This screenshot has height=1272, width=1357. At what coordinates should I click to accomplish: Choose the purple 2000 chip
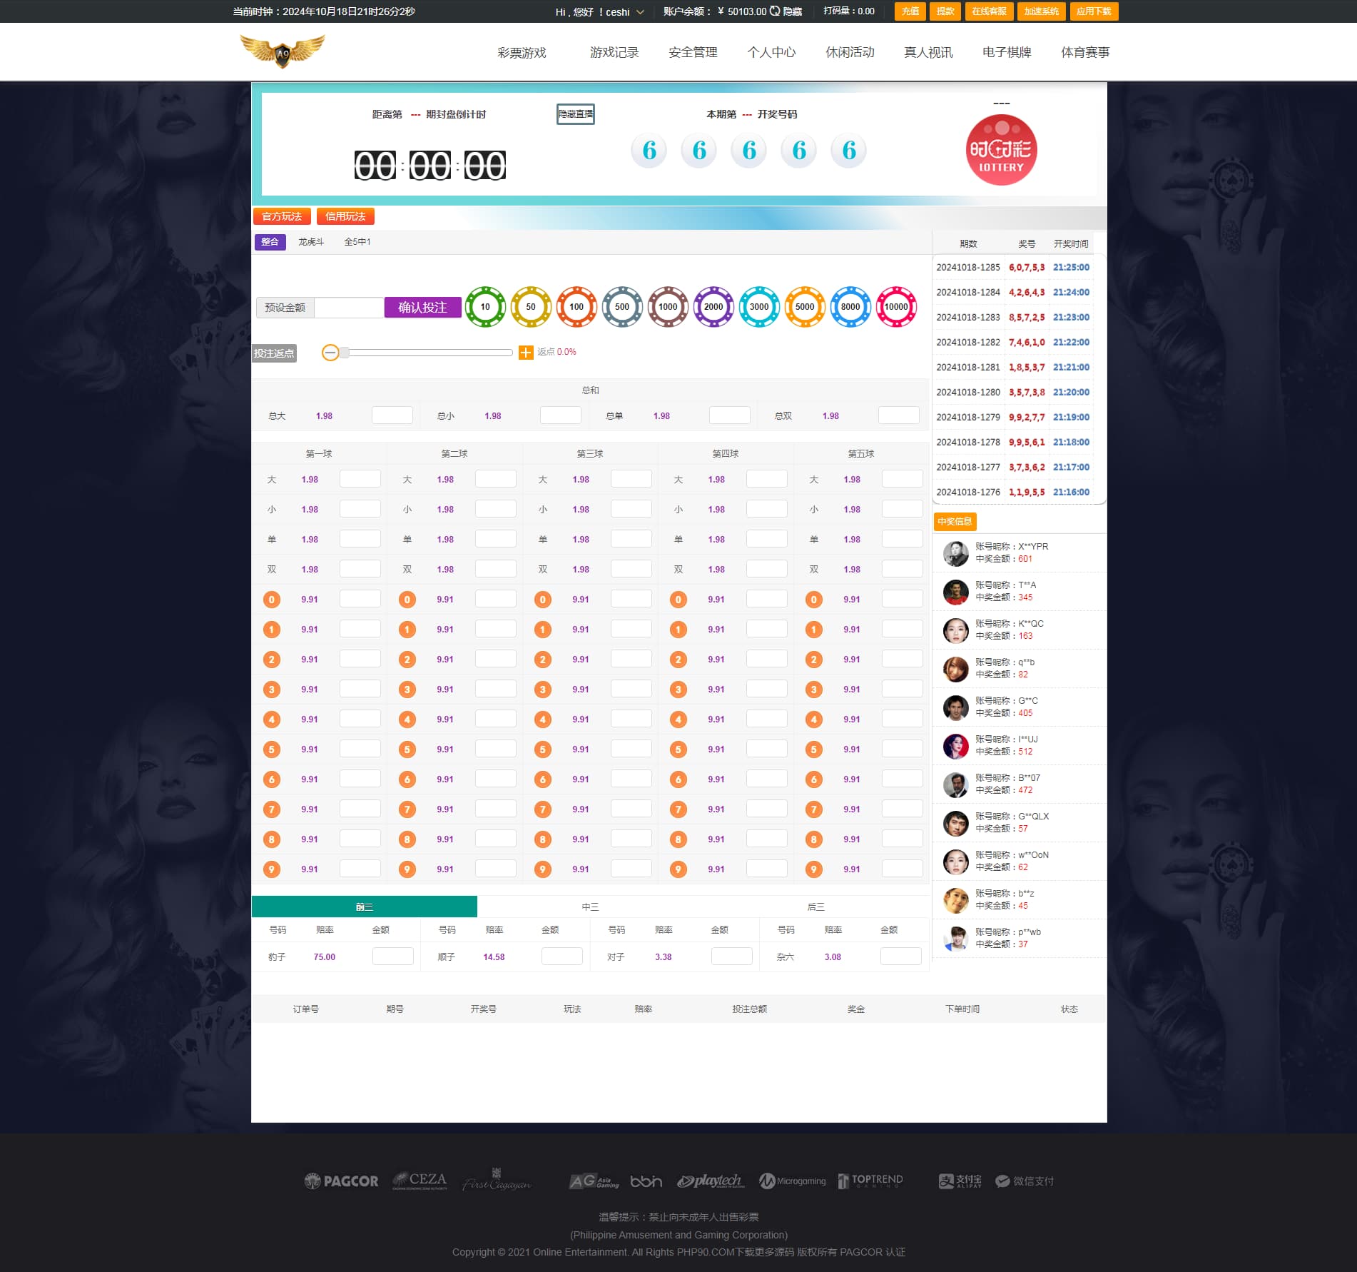[713, 307]
